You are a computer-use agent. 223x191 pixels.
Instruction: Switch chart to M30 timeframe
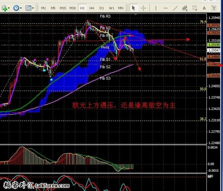(x=72, y=8)
